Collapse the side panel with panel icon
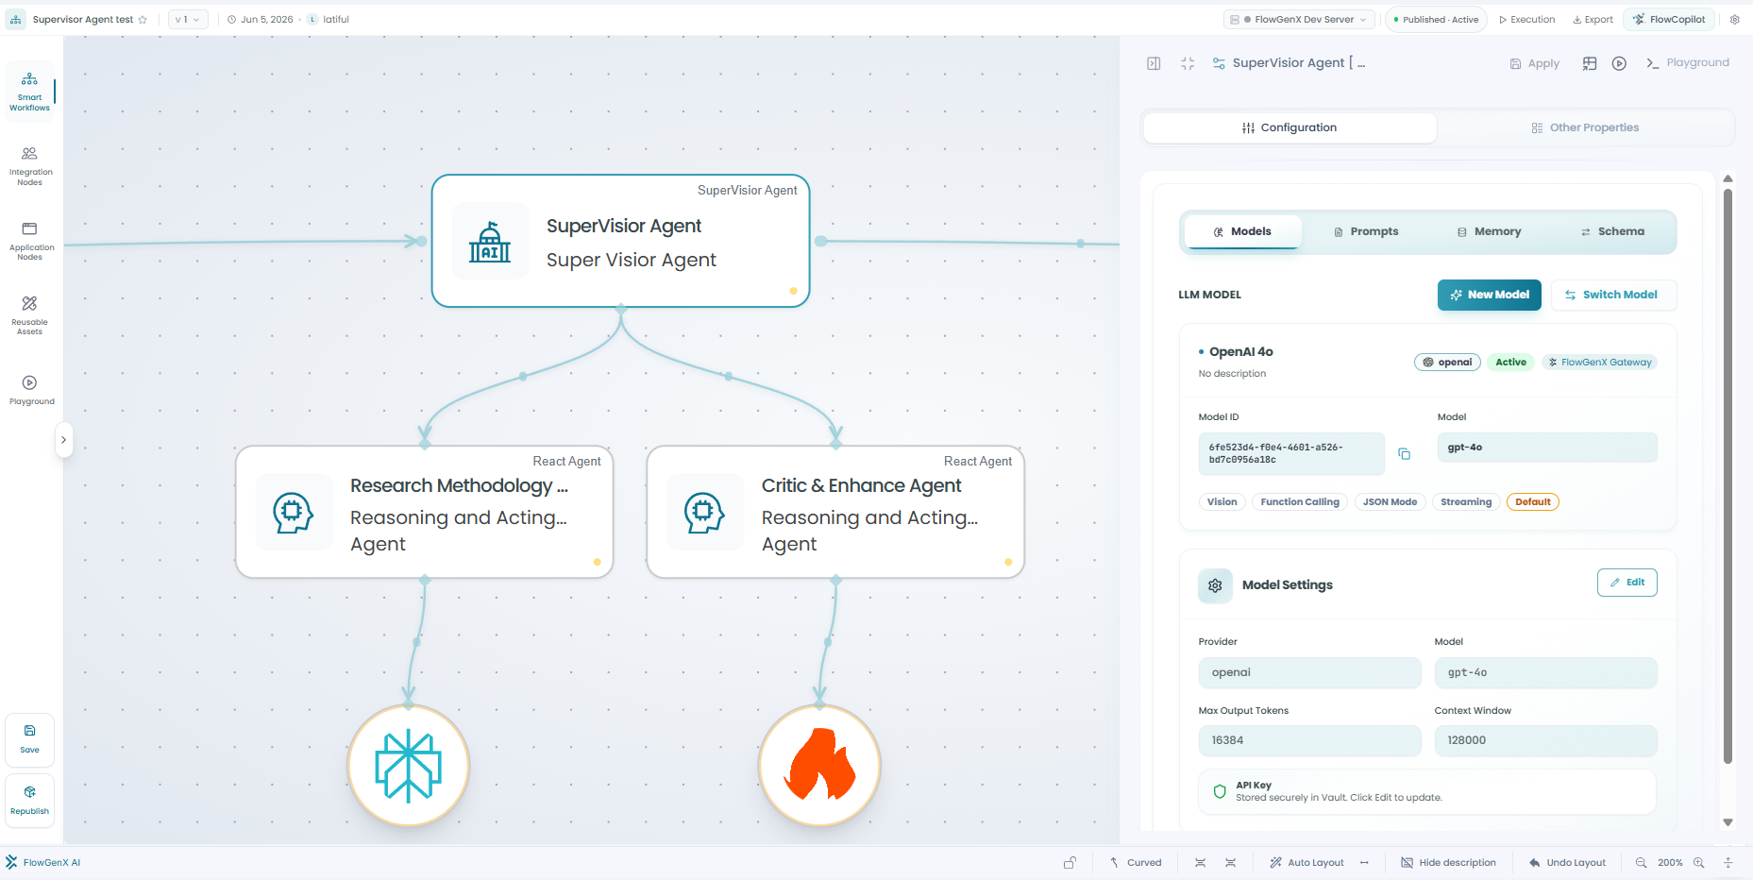The height and width of the screenshot is (880, 1753). click(1154, 63)
